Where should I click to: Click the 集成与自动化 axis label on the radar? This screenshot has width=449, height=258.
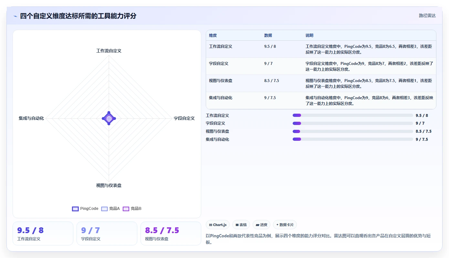[x=31, y=119]
